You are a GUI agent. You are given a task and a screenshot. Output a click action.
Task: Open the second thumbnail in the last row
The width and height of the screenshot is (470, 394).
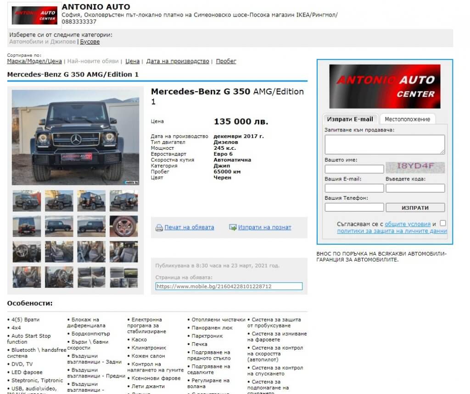pyautogui.click(x=59, y=277)
